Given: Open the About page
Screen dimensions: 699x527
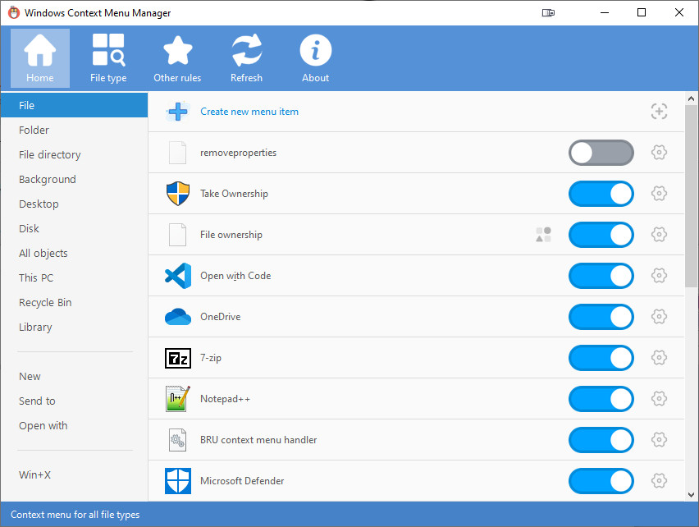Looking at the screenshot, I should point(315,58).
